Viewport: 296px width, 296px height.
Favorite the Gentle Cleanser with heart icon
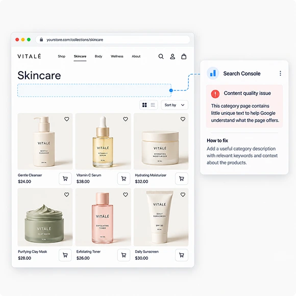[x=67, y=119]
